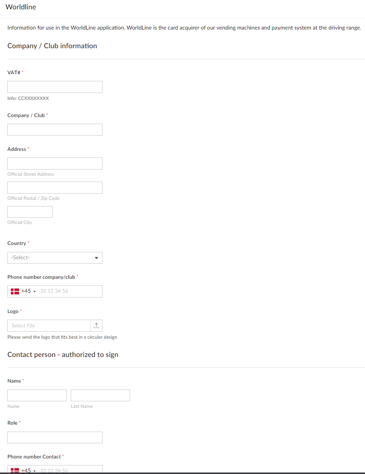The height and width of the screenshot is (474, 365).
Task: Select the Official Postal / Zip Code field
Action: pyautogui.click(x=55, y=188)
